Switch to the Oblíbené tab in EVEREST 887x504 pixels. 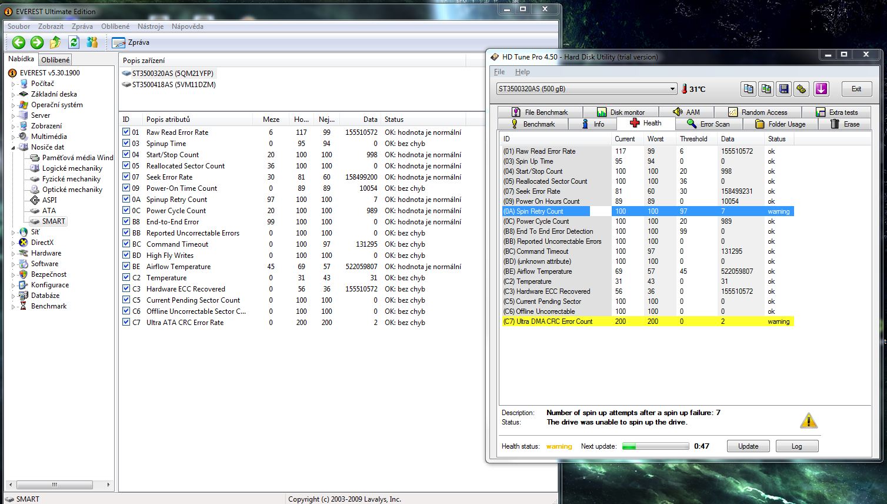55,60
